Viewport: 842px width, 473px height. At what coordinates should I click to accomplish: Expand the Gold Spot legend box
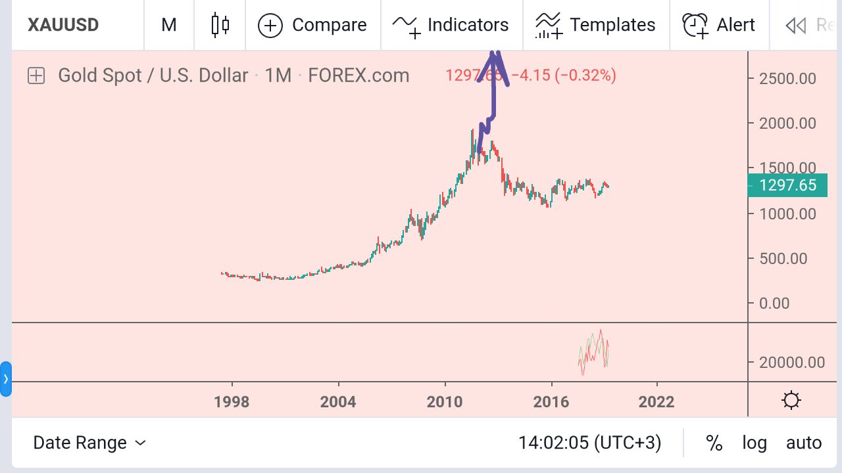36,76
